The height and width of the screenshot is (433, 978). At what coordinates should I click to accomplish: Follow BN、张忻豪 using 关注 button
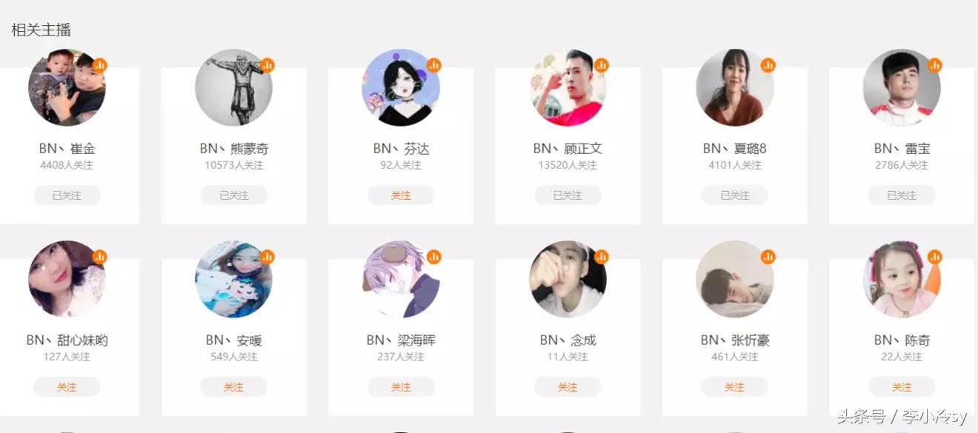[x=735, y=387]
